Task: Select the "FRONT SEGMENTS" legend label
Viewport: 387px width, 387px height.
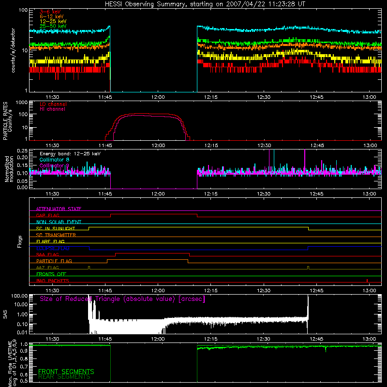Action: click(x=66, y=372)
